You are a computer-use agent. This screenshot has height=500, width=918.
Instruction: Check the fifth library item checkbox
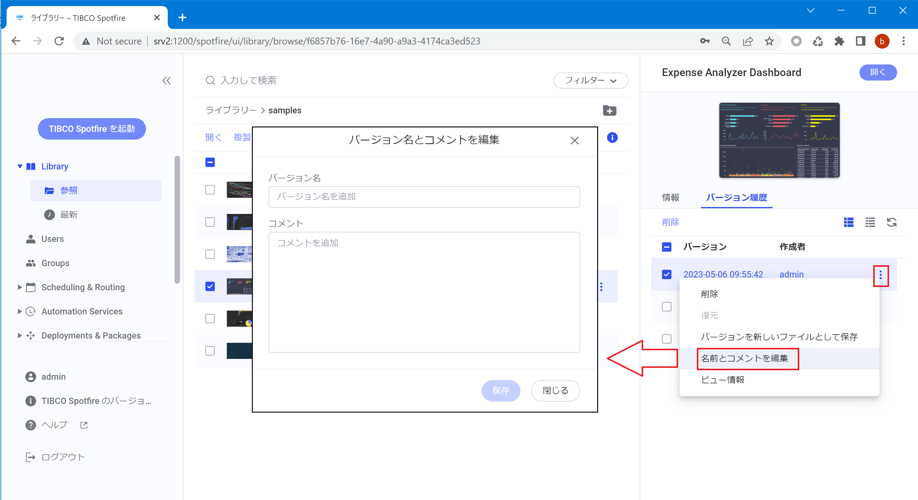coord(210,318)
